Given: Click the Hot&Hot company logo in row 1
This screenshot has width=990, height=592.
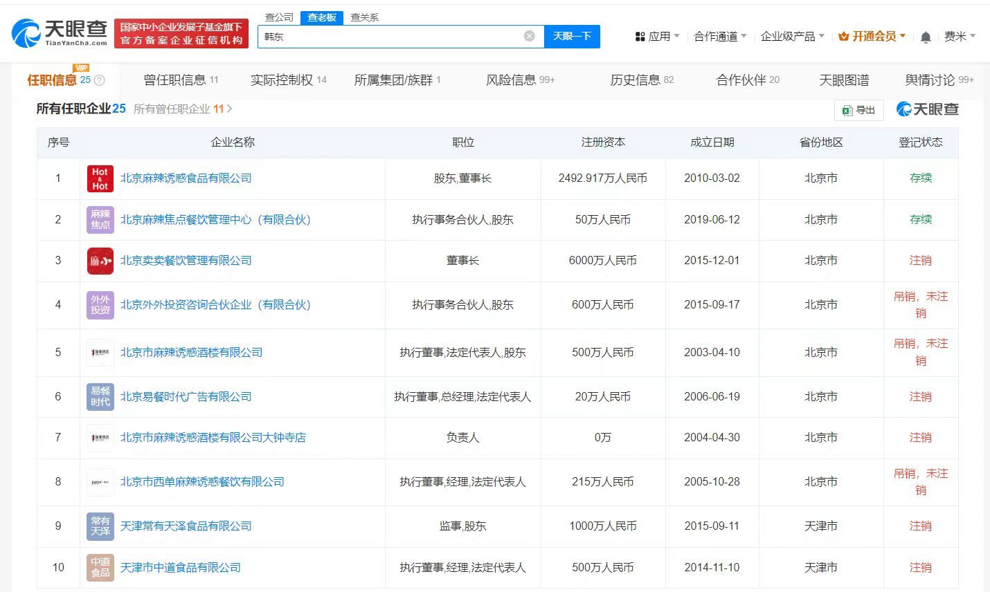Looking at the screenshot, I should pos(100,178).
